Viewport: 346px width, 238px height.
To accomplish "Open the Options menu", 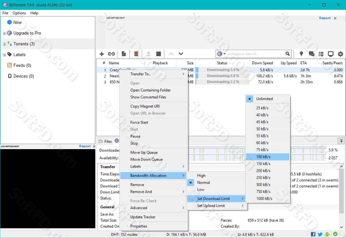I will pyautogui.click(x=19, y=13).
